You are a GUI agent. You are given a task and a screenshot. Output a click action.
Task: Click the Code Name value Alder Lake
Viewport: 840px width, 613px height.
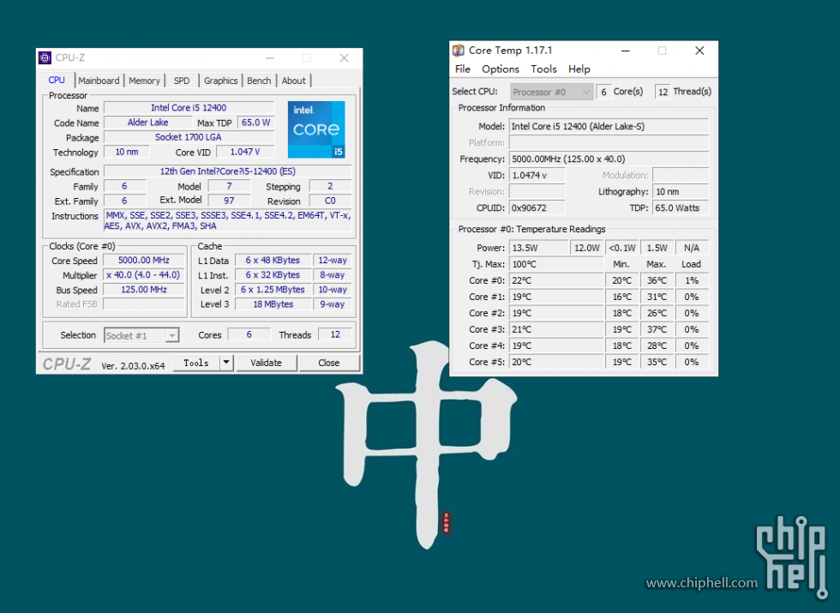click(147, 122)
